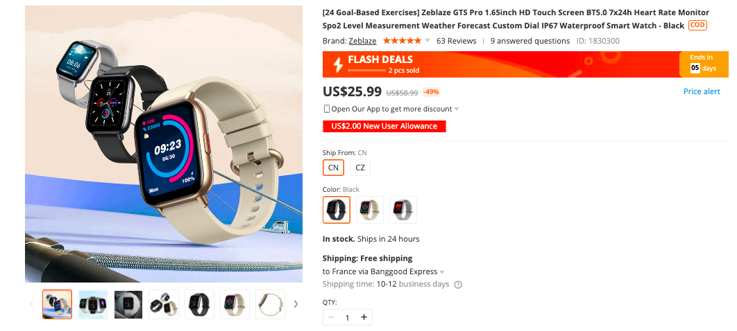Open the Banggood Express shipping method dropdown
Viewport: 737px width, 331px height.
442,272
